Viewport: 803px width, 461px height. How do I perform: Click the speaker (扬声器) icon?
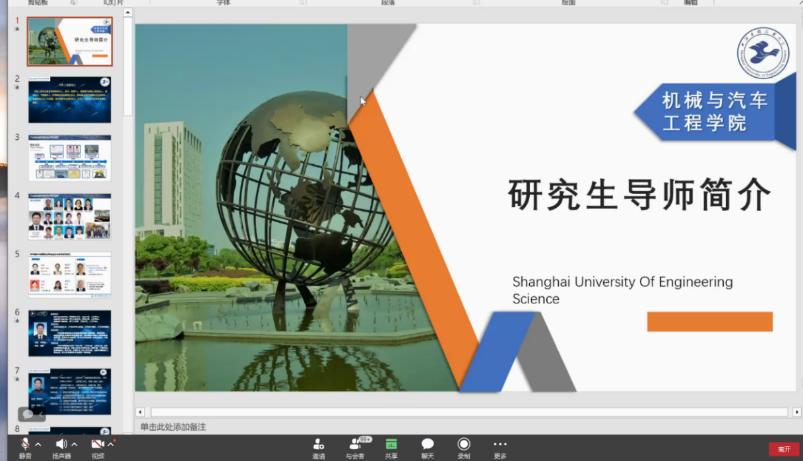(61, 444)
